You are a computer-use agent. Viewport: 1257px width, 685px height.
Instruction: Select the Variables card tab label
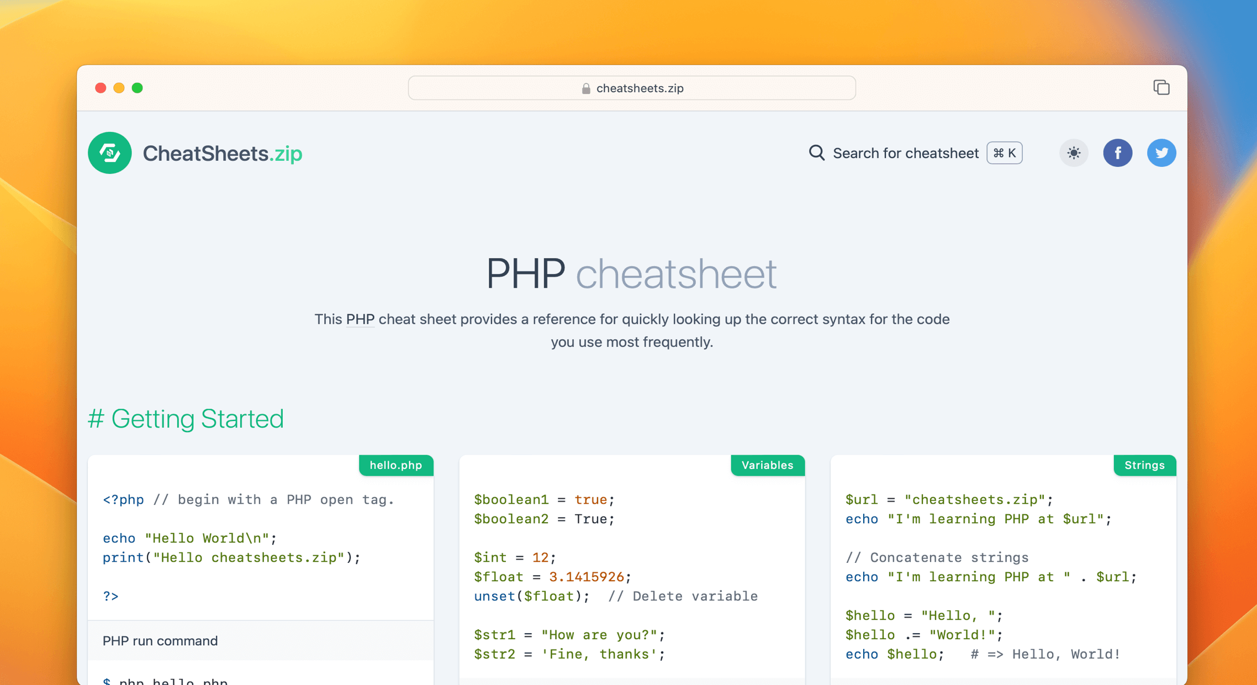[x=767, y=465]
